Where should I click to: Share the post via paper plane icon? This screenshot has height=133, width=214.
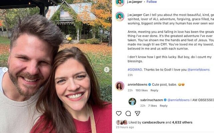coord(137,113)
